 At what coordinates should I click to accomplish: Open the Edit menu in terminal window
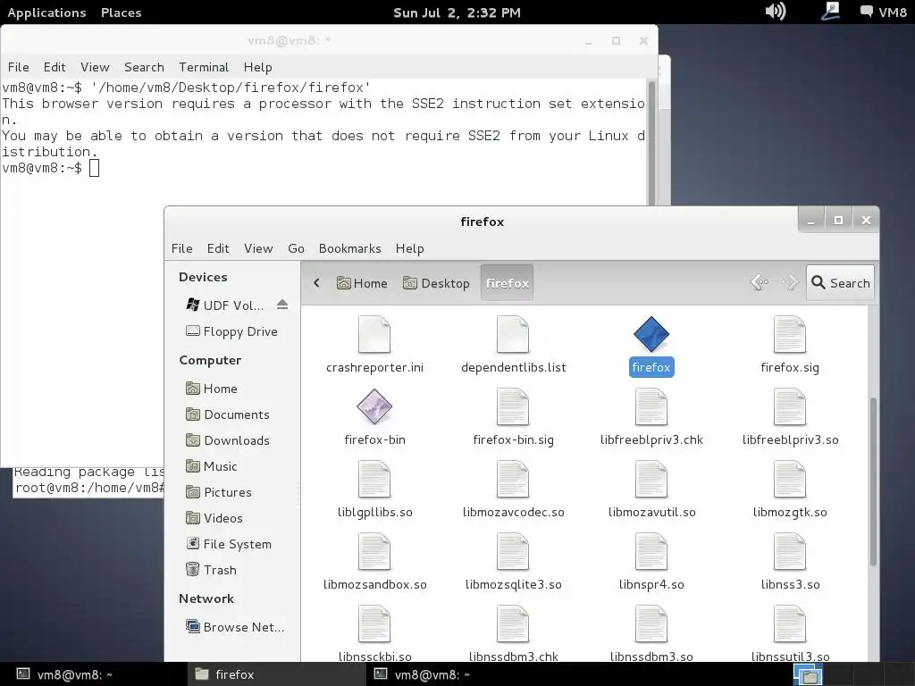click(55, 67)
